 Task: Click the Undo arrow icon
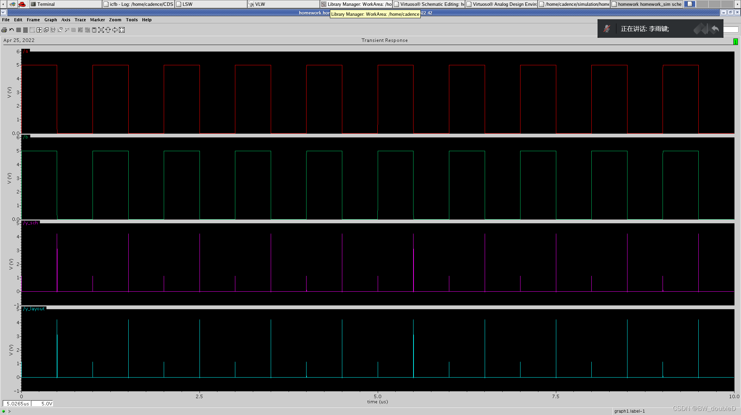(x=12, y=30)
